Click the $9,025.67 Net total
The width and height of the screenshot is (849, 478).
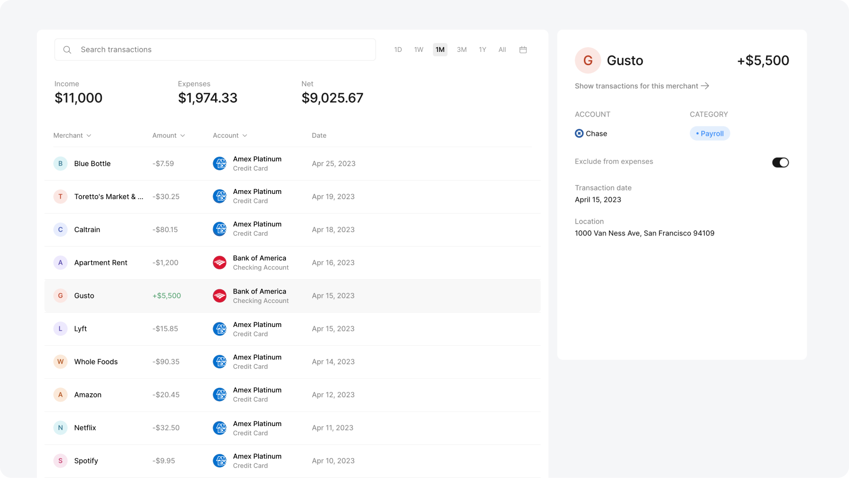point(333,98)
